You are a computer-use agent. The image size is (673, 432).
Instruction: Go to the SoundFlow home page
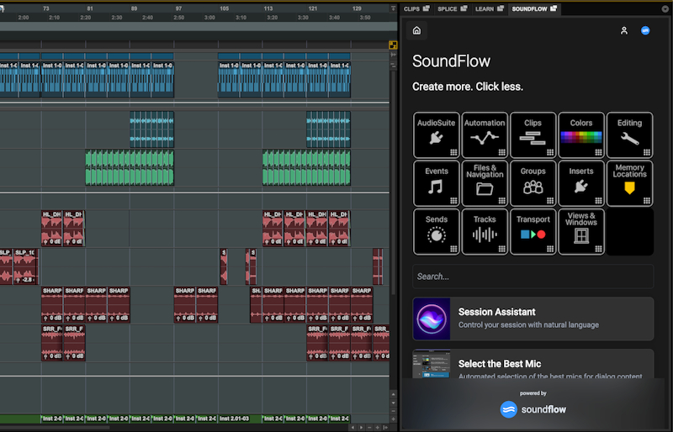pos(416,30)
